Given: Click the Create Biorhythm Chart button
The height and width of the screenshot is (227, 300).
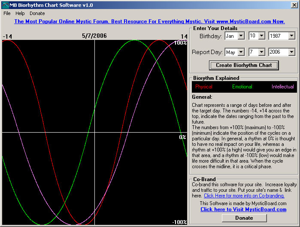Looking at the screenshot, I should pyautogui.click(x=244, y=65).
